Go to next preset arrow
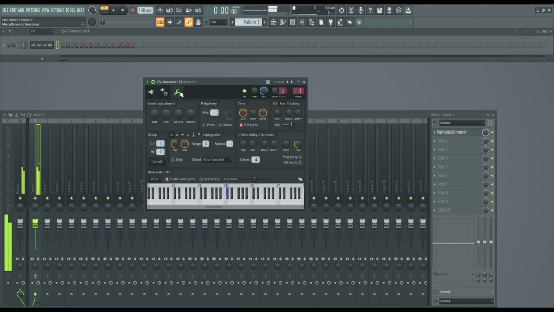The height and width of the screenshot is (312, 554). pyautogui.click(x=292, y=81)
